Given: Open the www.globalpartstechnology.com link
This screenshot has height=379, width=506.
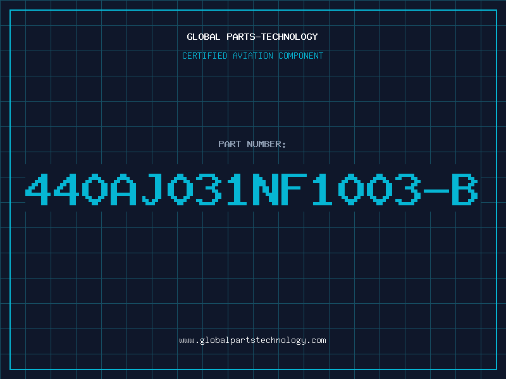Looking at the screenshot, I should [x=252, y=340].
